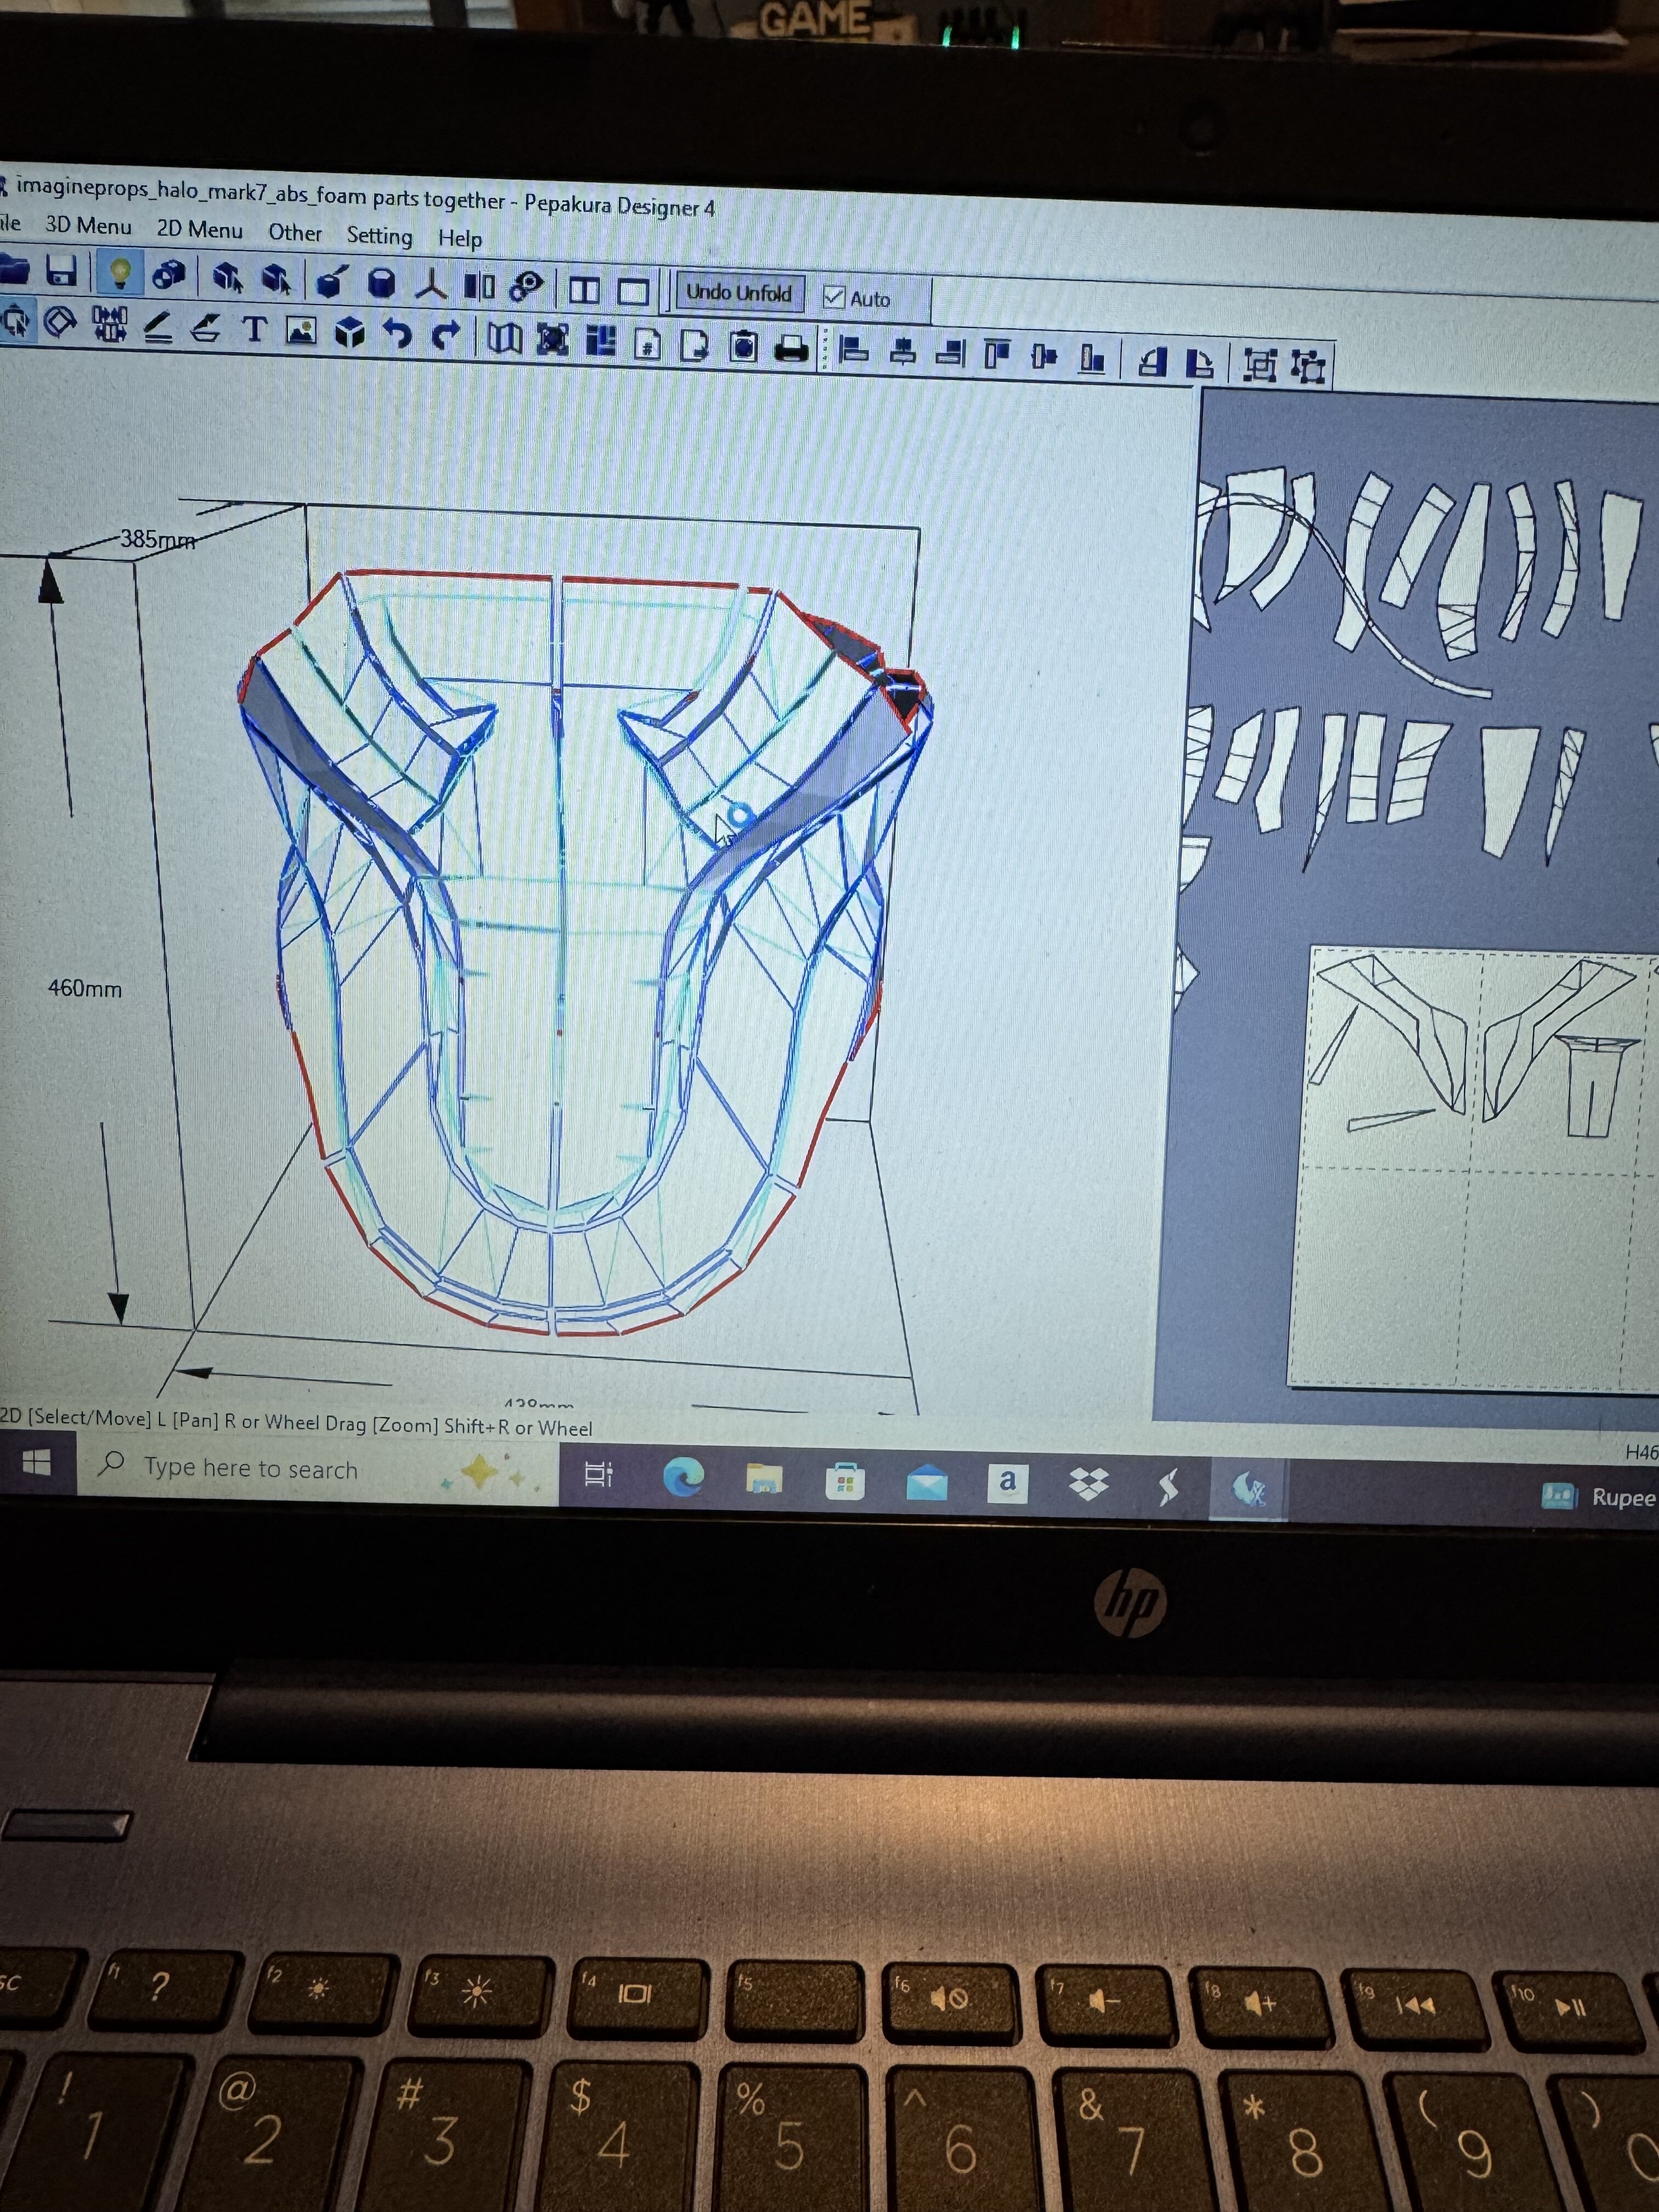This screenshot has width=1659, height=2212.
Task: Open the Windows Start menu
Action: pos(37,1464)
